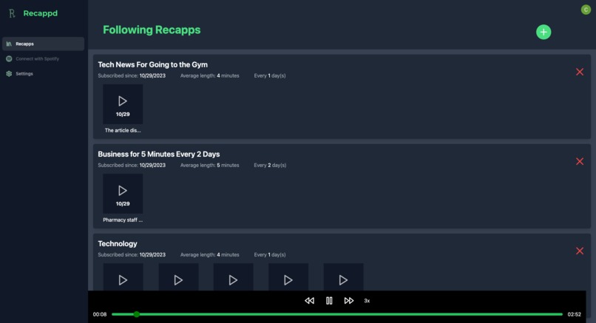Unsubscribe from Business for 5 Minutes Every 2 Days
Viewport: 596px width, 323px height.
tap(579, 161)
